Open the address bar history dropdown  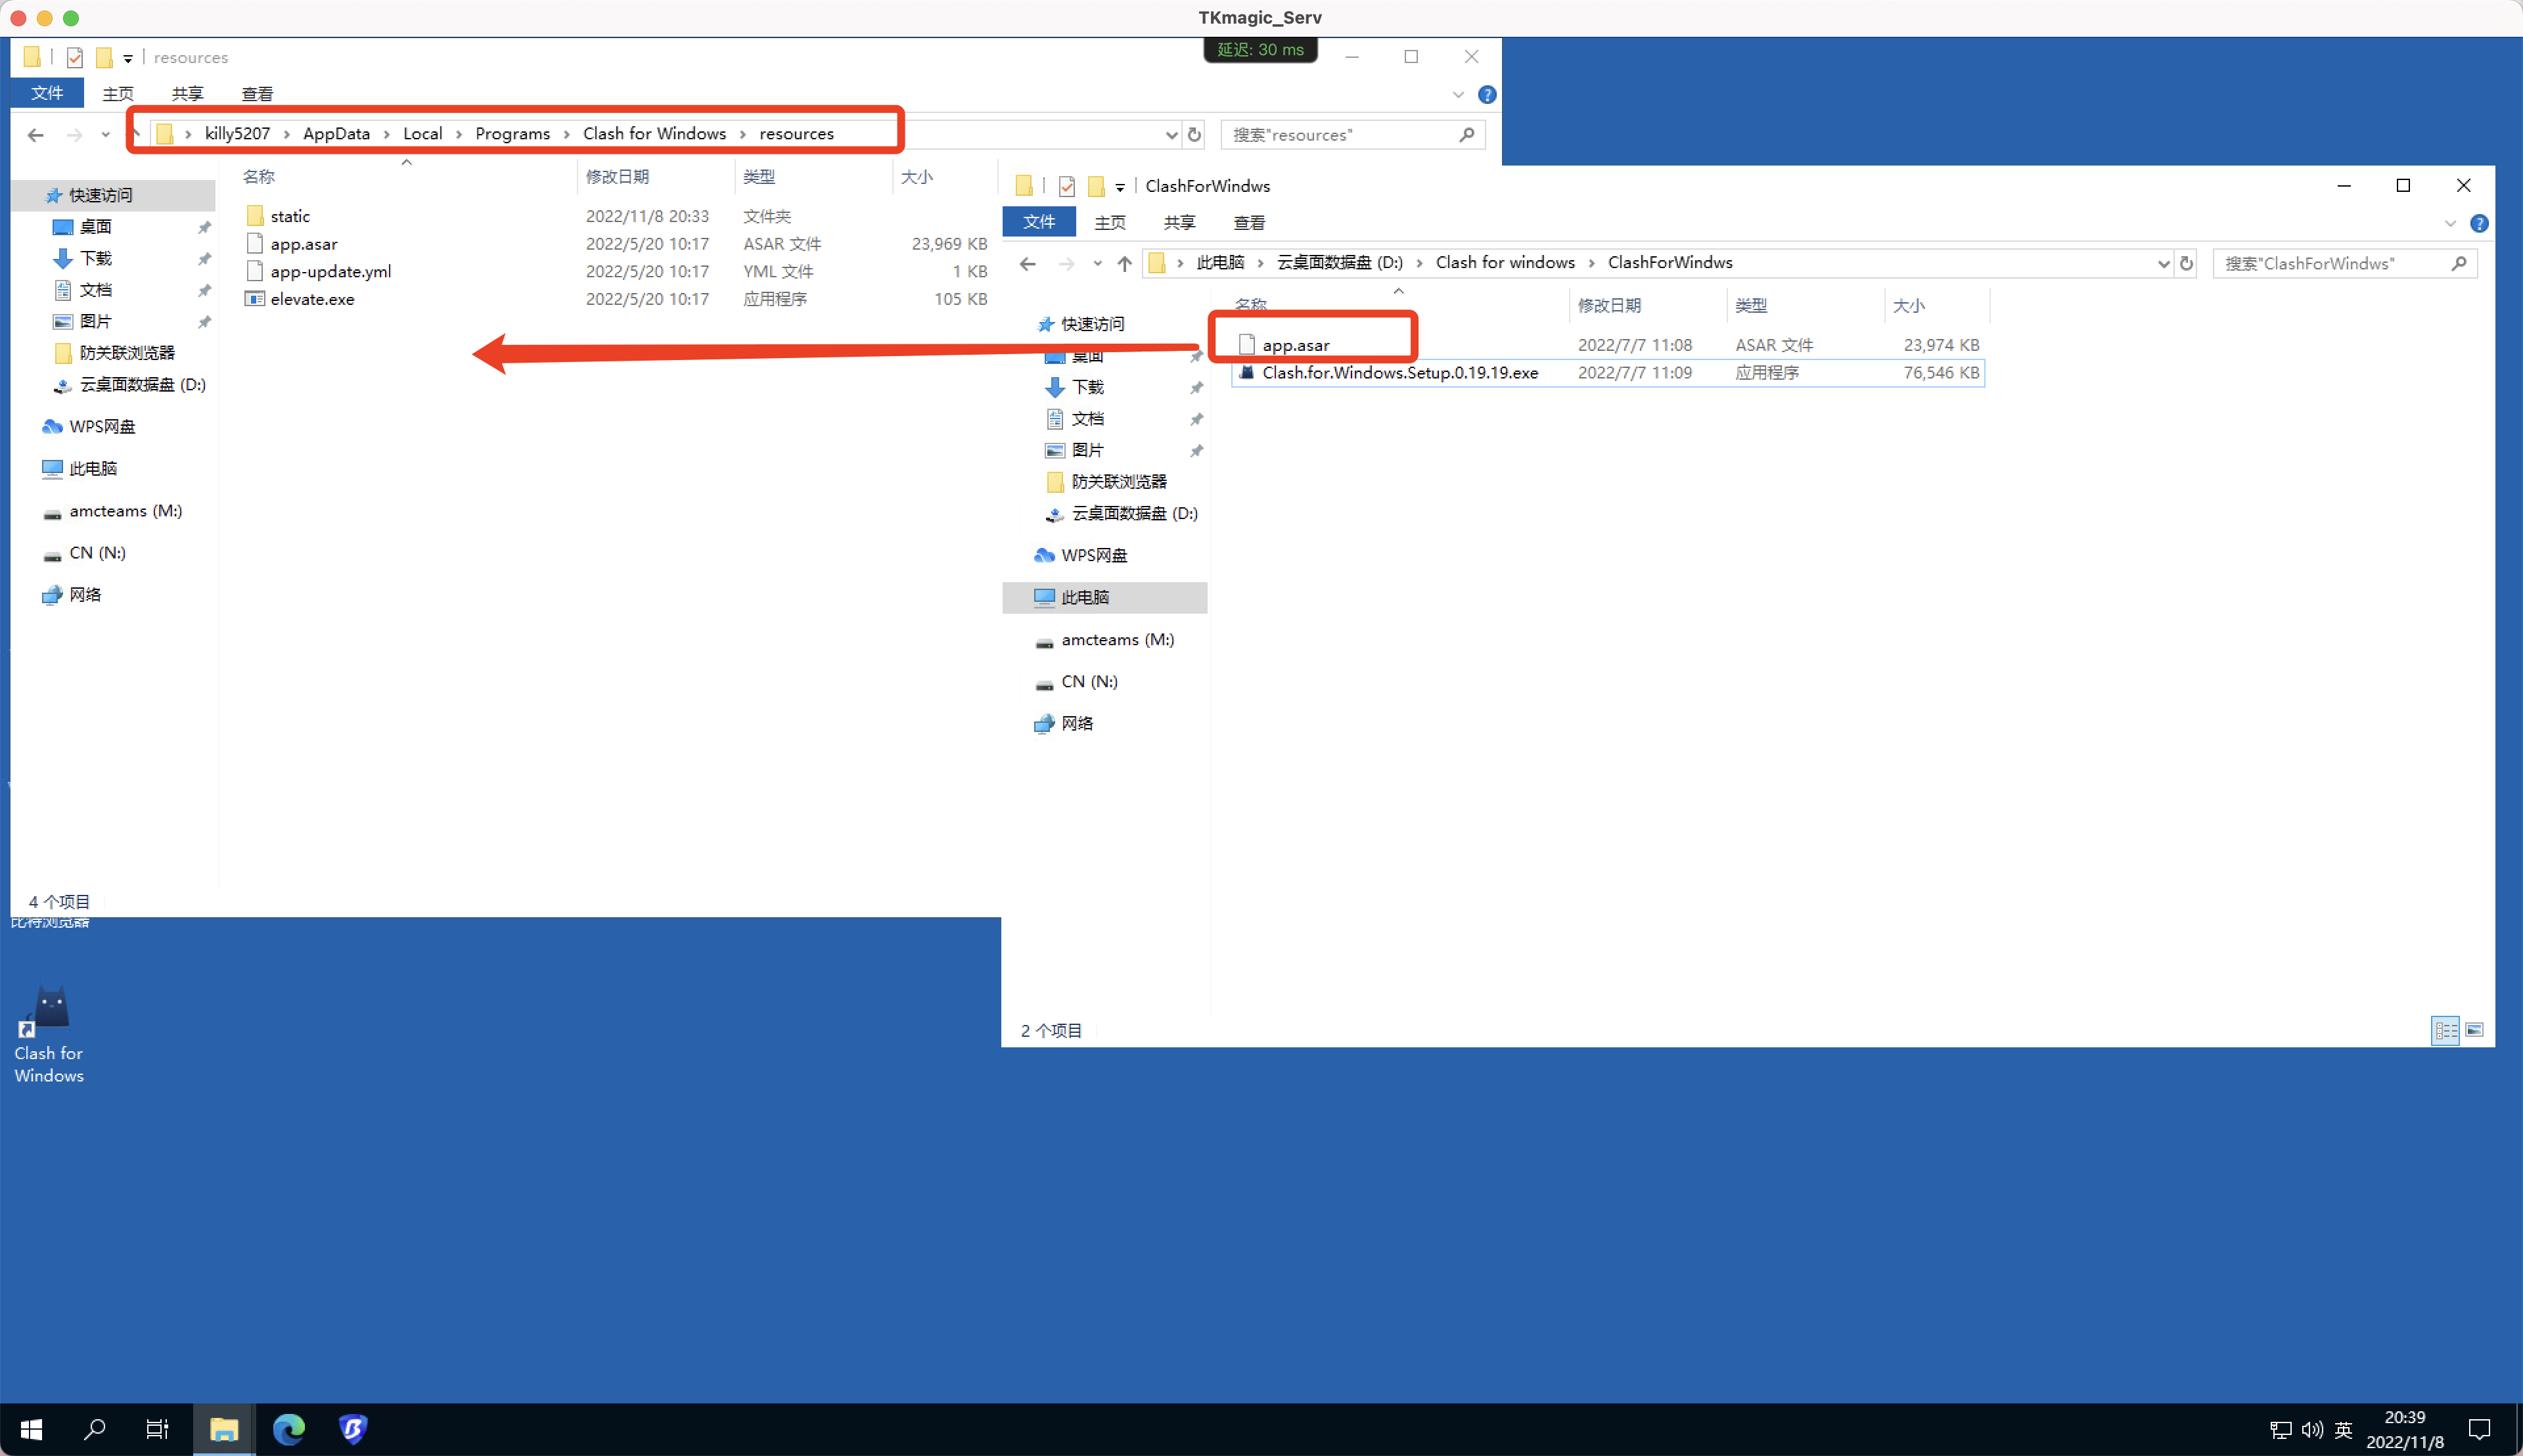coord(1171,134)
